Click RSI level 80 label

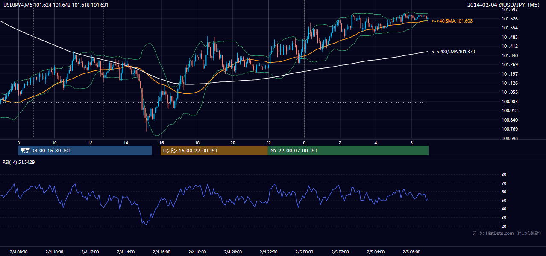click(x=504, y=175)
